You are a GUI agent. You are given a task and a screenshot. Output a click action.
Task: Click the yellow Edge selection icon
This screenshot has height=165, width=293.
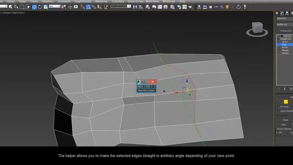pos(286,102)
